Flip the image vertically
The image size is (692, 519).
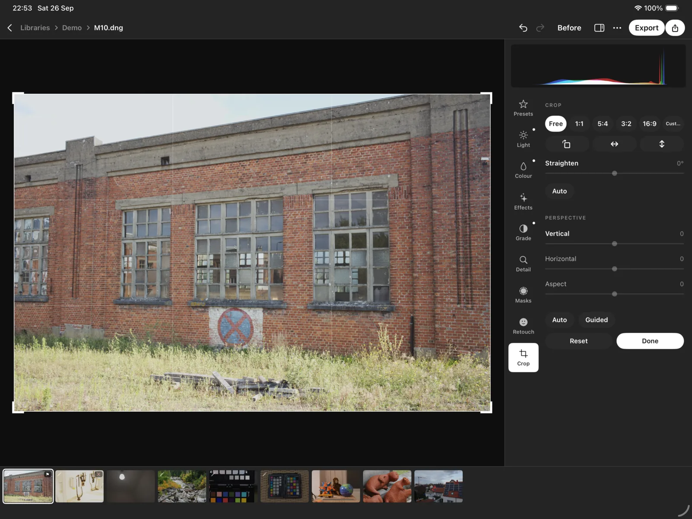(662, 144)
